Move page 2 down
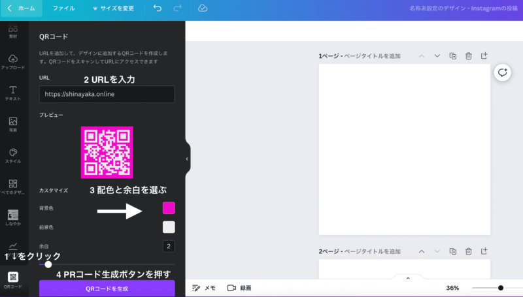Viewport: 523px width, 297px height. tap(437, 251)
